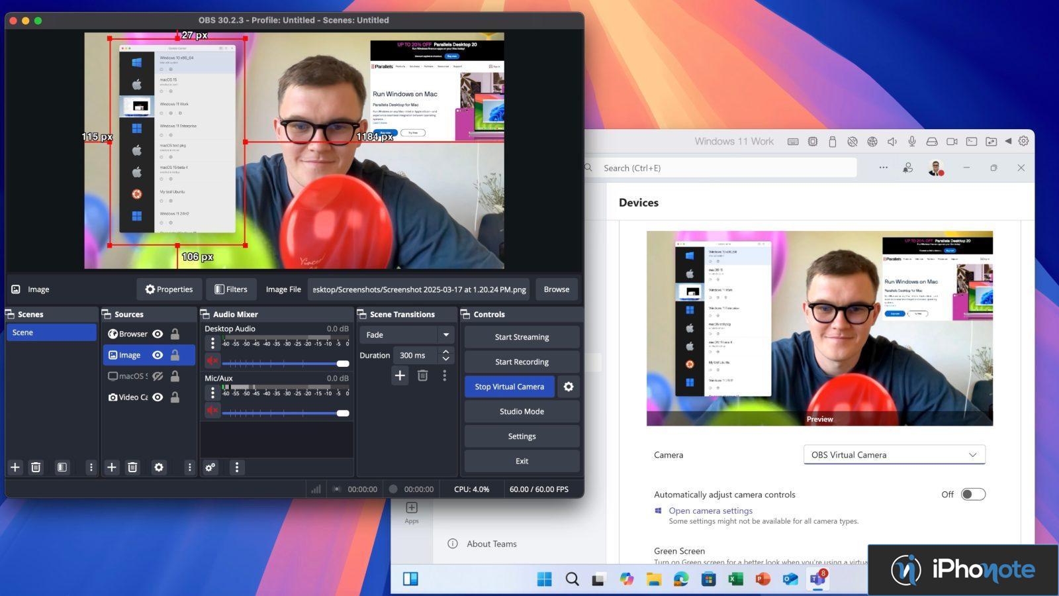Open Audio Mixer bottom three-dot menu
The width and height of the screenshot is (1059, 596).
237,468
